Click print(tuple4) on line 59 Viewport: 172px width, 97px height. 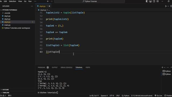click(x=55, y=39)
